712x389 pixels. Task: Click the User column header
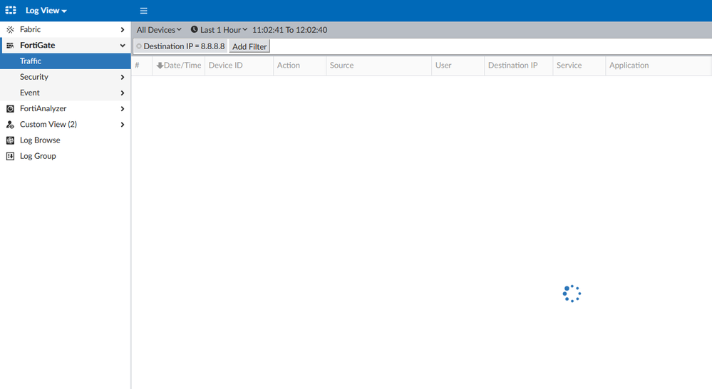click(458, 66)
